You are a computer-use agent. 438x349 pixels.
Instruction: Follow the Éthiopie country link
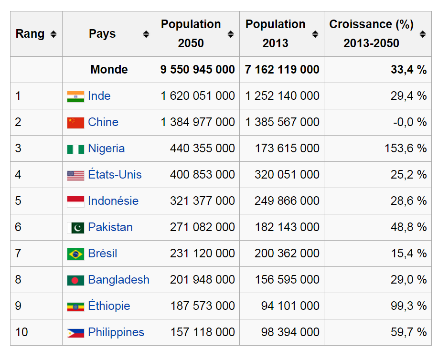pyautogui.click(x=109, y=306)
